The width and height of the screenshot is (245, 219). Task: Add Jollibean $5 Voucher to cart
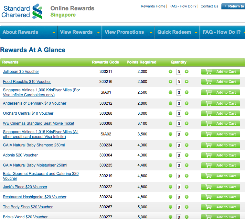point(220,72)
